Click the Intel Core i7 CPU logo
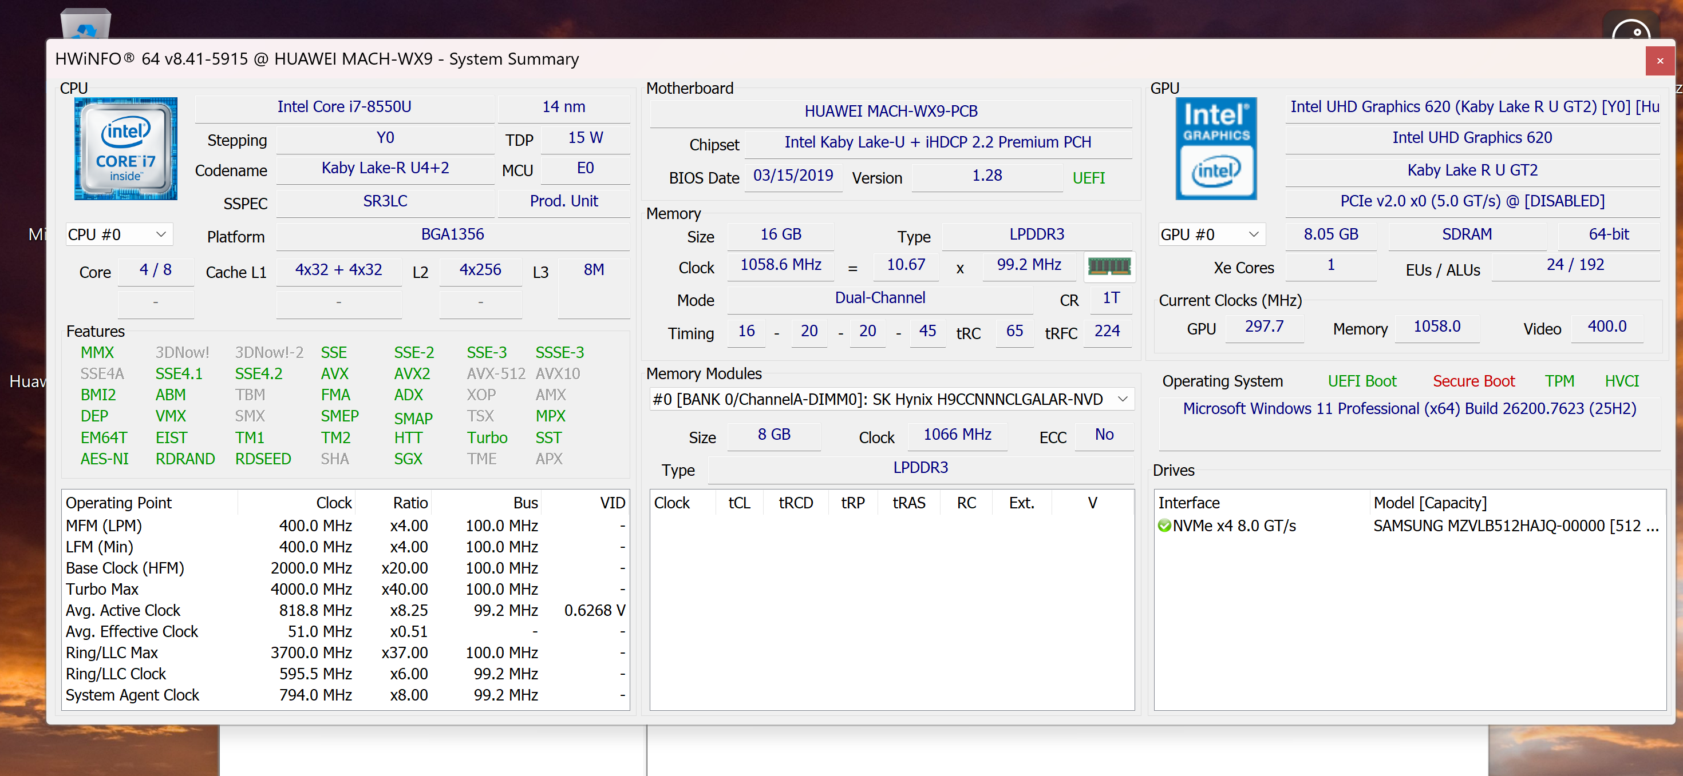 click(125, 149)
